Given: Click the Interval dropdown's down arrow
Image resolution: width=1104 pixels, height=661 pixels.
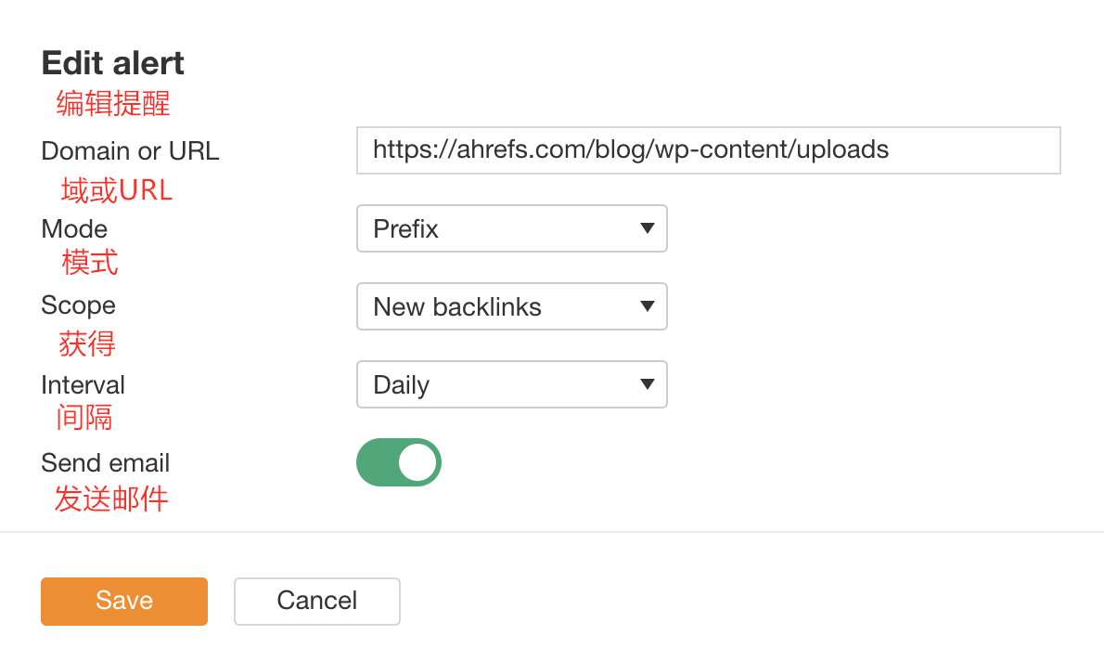Looking at the screenshot, I should point(648,384).
